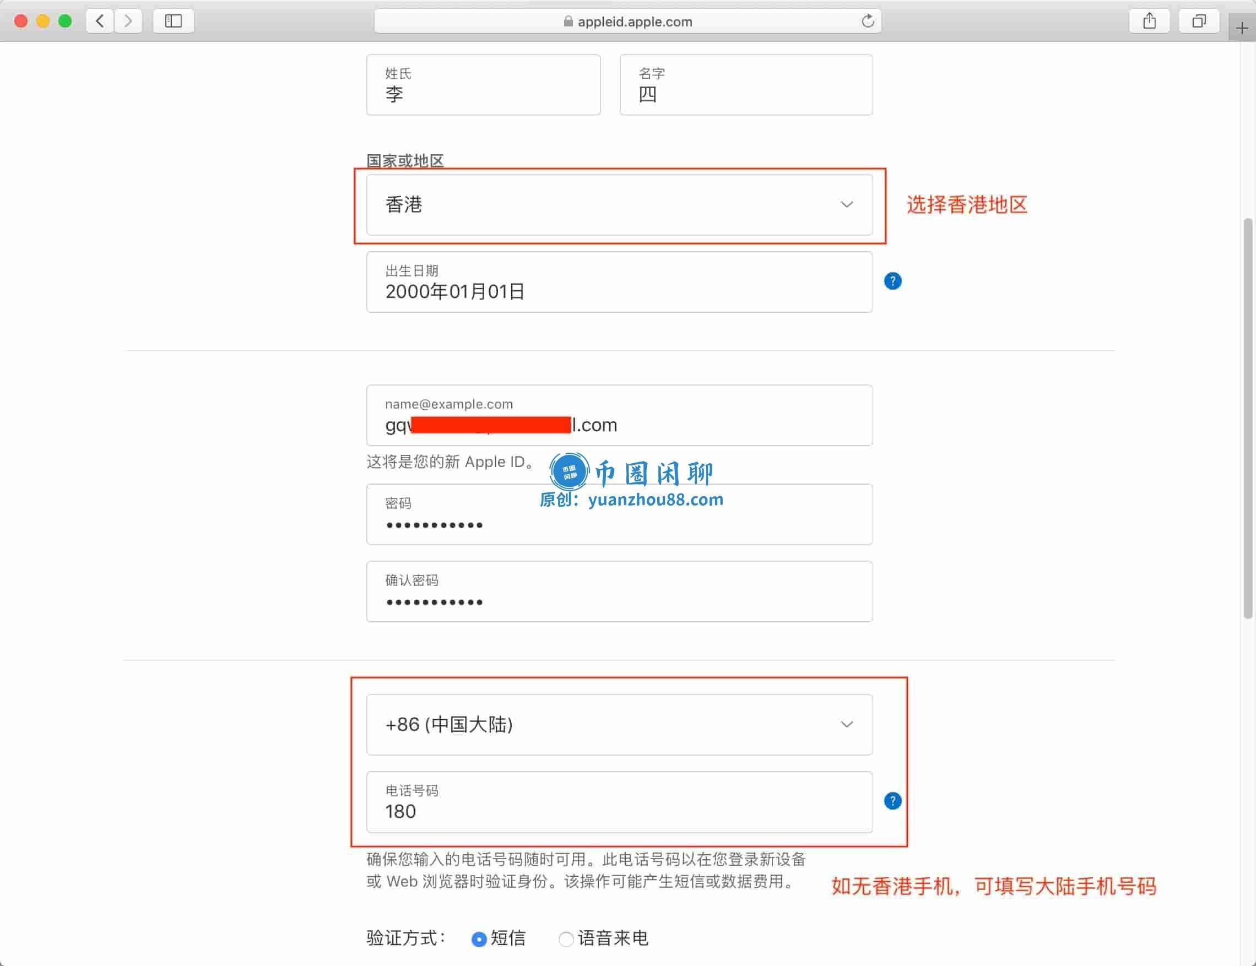This screenshot has width=1256, height=966.
Task: Click the 电话号码 phone number field
Action: pyautogui.click(x=619, y=802)
